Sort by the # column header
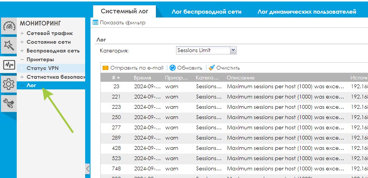The image size is (368, 178). [116, 78]
